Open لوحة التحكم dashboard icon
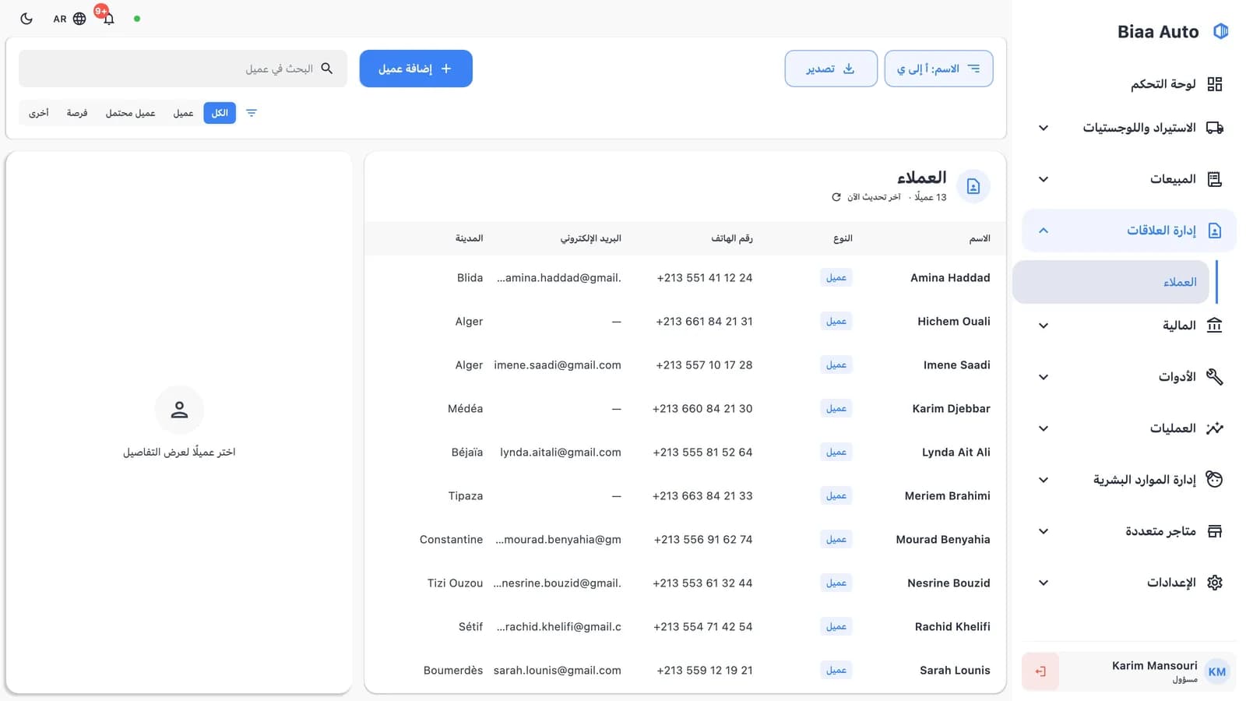Screen dimensions: 1246x701 [x=1215, y=84]
